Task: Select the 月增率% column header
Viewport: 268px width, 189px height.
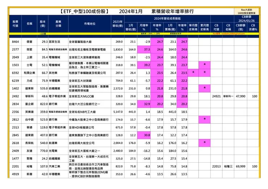Action: tap(144, 27)
